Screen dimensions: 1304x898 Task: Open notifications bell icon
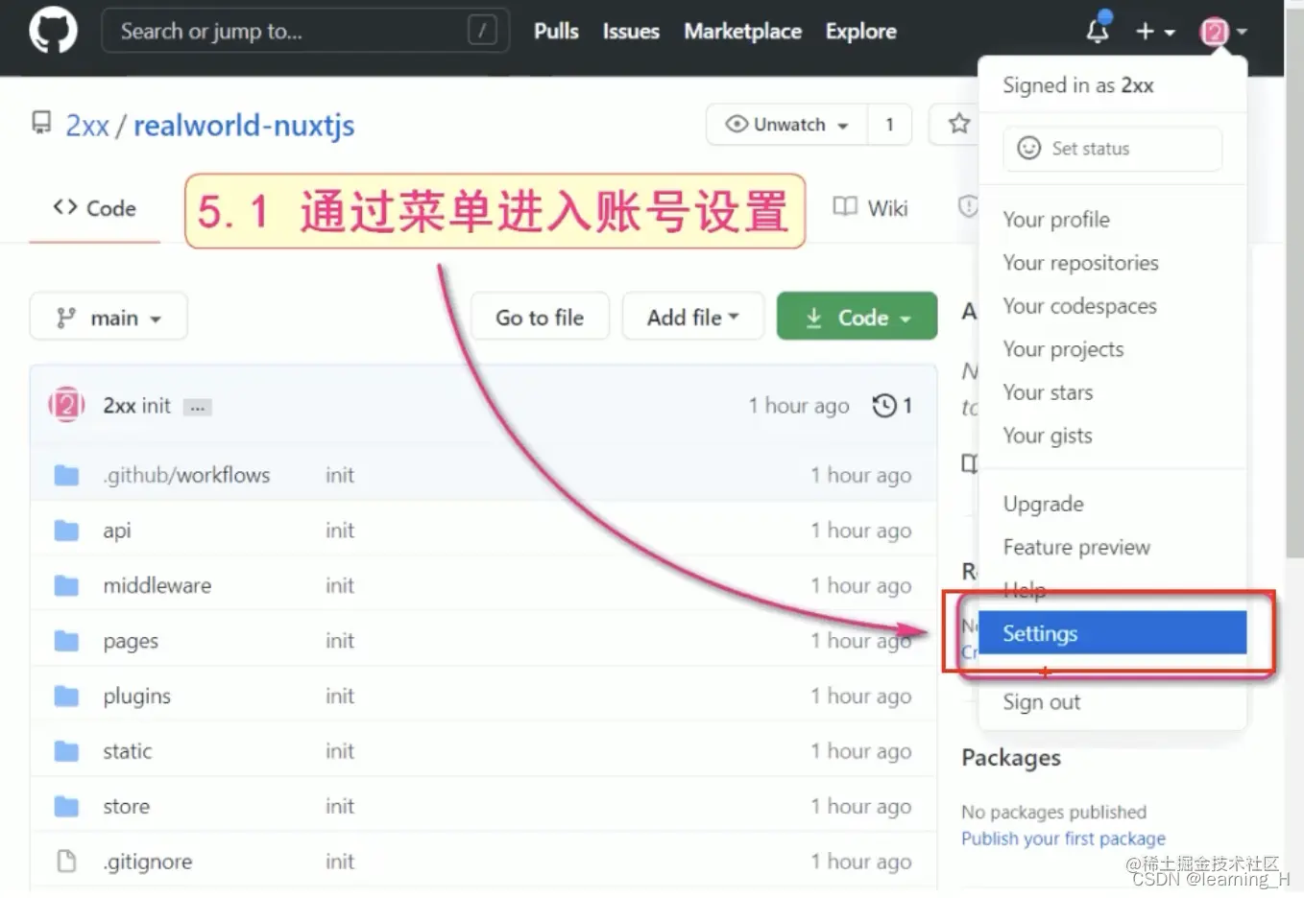1098,31
